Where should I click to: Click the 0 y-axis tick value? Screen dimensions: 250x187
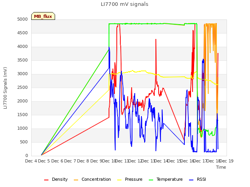point(27,156)
